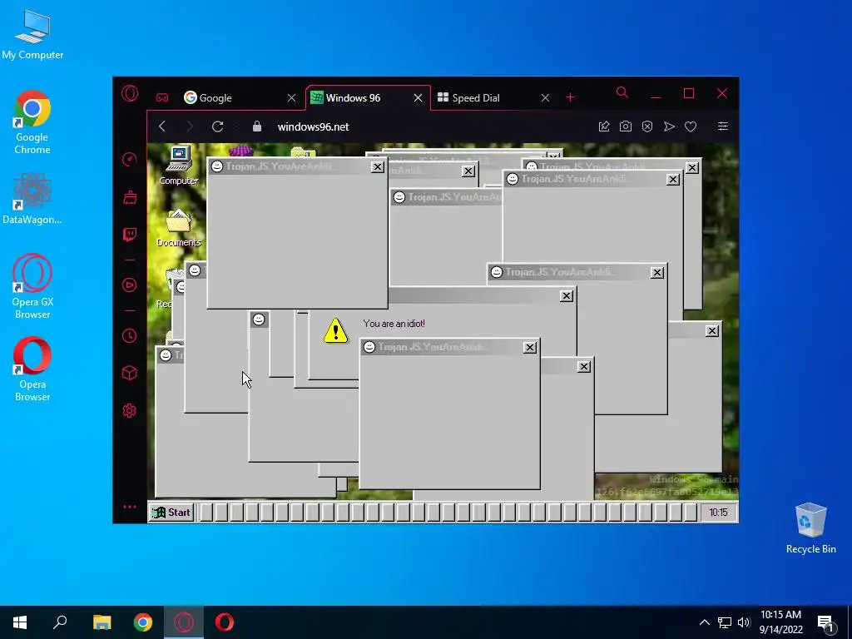This screenshot has width=852, height=639.
Task: Click the sidebar three-dots more button
Action: click(x=129, y=507)
